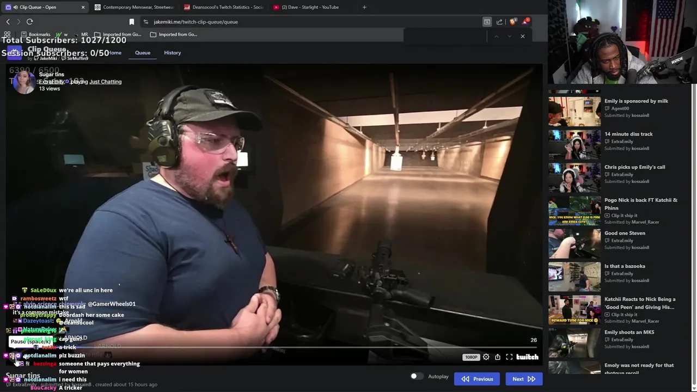
Task: Click the Clip Queue app logo icon
Action: [x=14, y=52]
